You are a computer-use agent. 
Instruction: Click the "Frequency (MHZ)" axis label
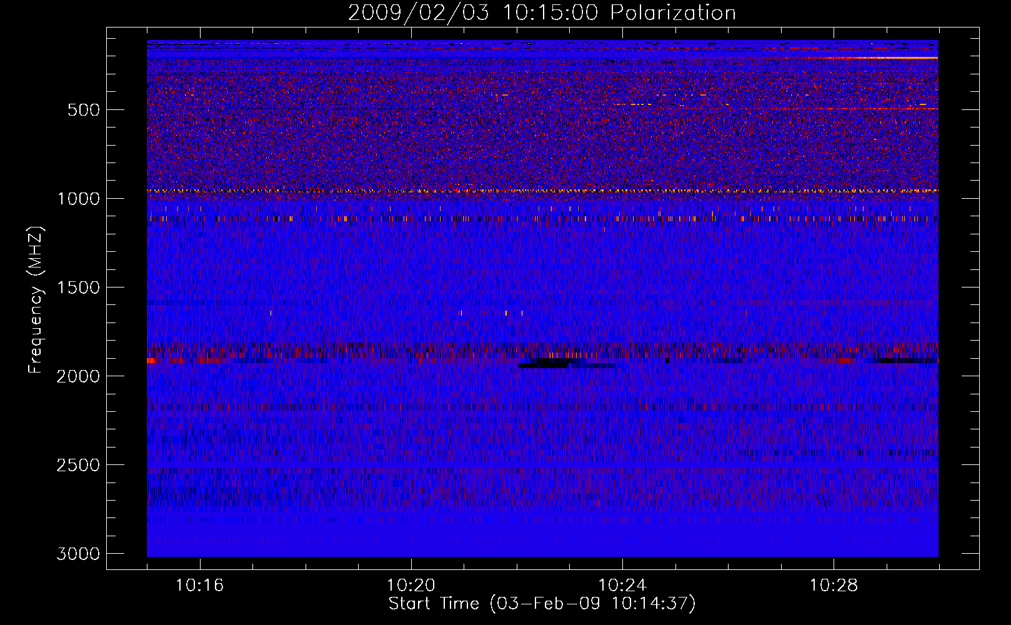pyautogui.click(x=36, y=300)
